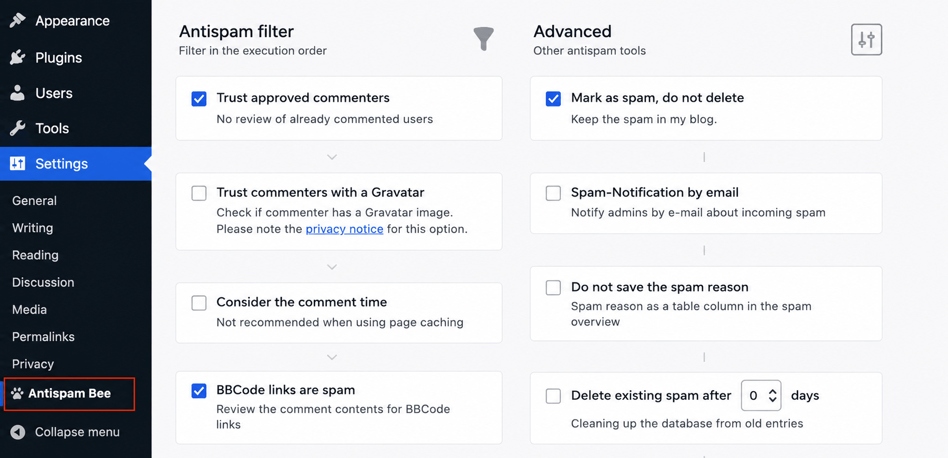Click the Appearance paintbrush icon

[x=17, y=20]
